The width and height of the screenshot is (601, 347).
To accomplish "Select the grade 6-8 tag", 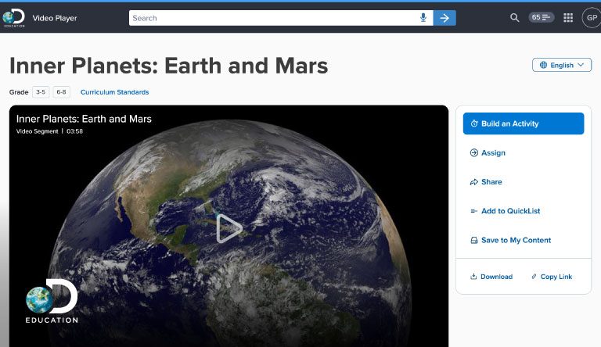I will click(x=61, y=92).
